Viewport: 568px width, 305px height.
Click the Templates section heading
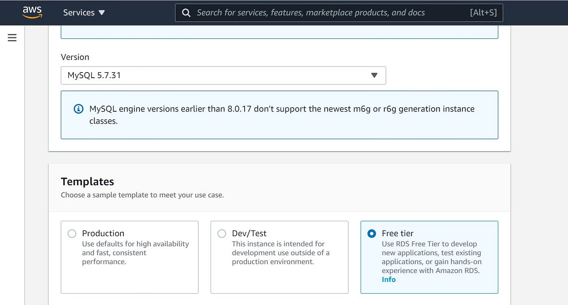click(87, 181)
